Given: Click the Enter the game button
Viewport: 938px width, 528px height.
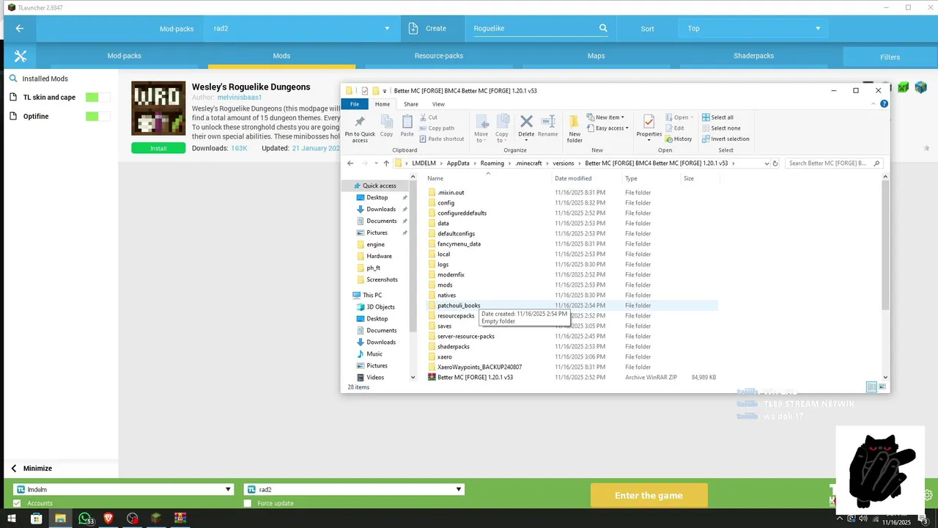Looking at the screenshot, I should click(x=649, y=496).
